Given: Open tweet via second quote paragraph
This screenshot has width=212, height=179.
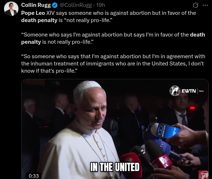Looking at the screenshot, I should pyautogui.click(x=113, y=38).
